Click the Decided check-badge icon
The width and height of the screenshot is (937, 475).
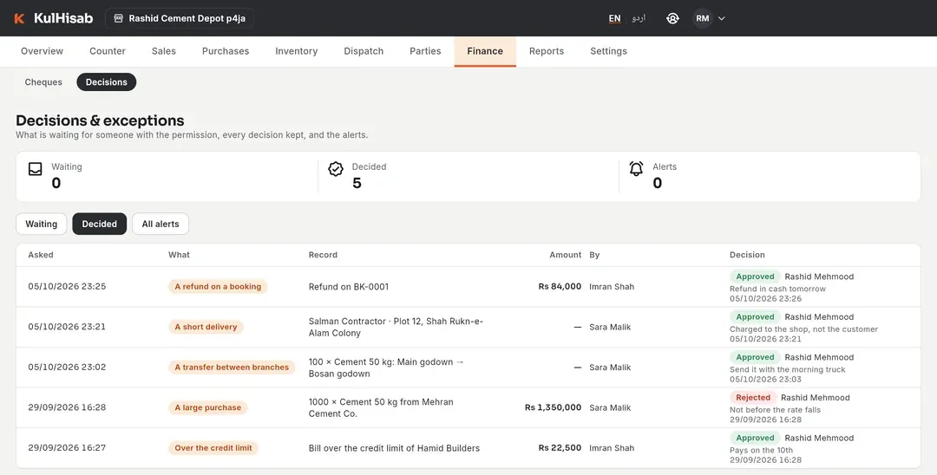point(336,169)
